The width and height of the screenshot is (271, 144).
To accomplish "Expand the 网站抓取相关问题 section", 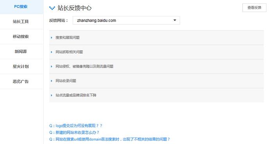I will pos(156,52).
